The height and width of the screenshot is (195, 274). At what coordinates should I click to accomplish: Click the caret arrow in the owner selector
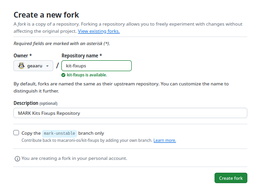pyautogui.click(x=47, y=66)
